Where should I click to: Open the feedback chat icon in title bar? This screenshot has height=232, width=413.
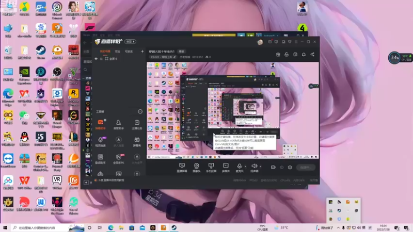point(276,42)
